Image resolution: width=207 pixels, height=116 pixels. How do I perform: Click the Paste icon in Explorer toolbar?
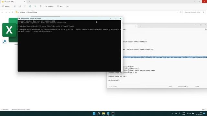(25, 6)
